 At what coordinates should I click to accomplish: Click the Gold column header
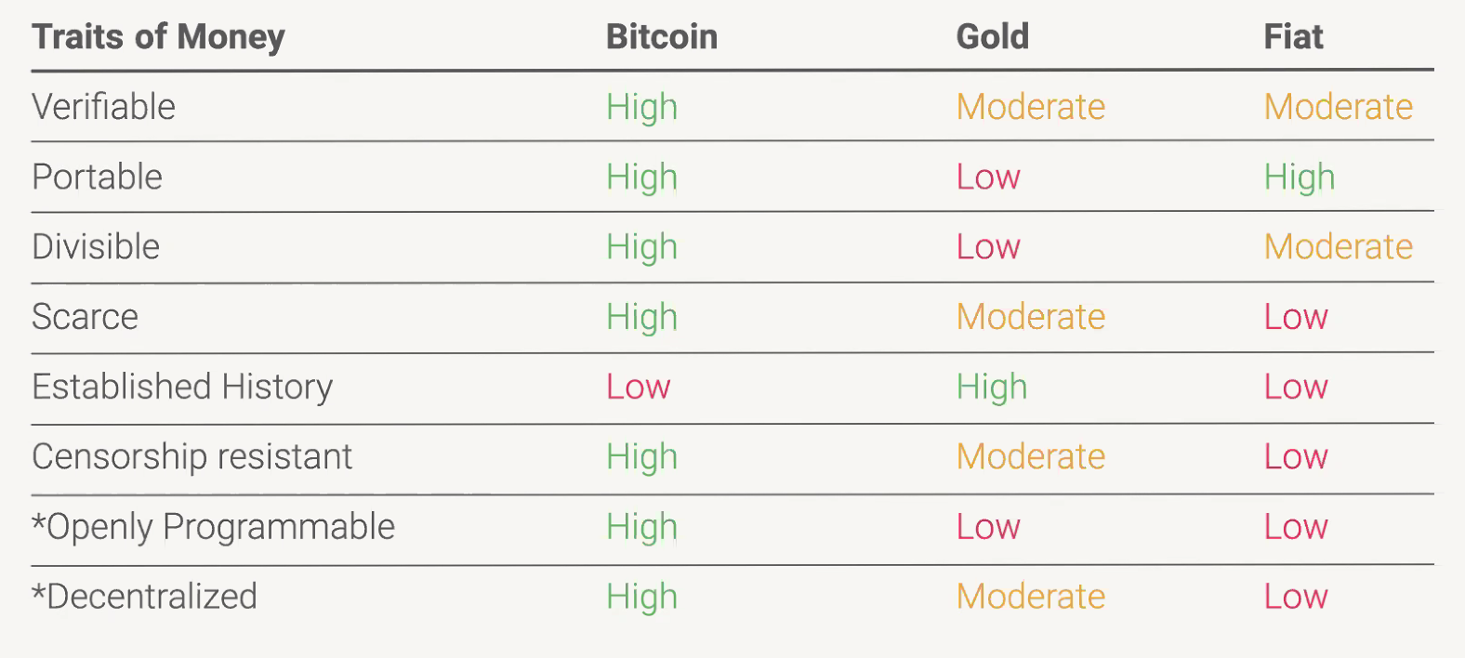(x=992, y=37)
